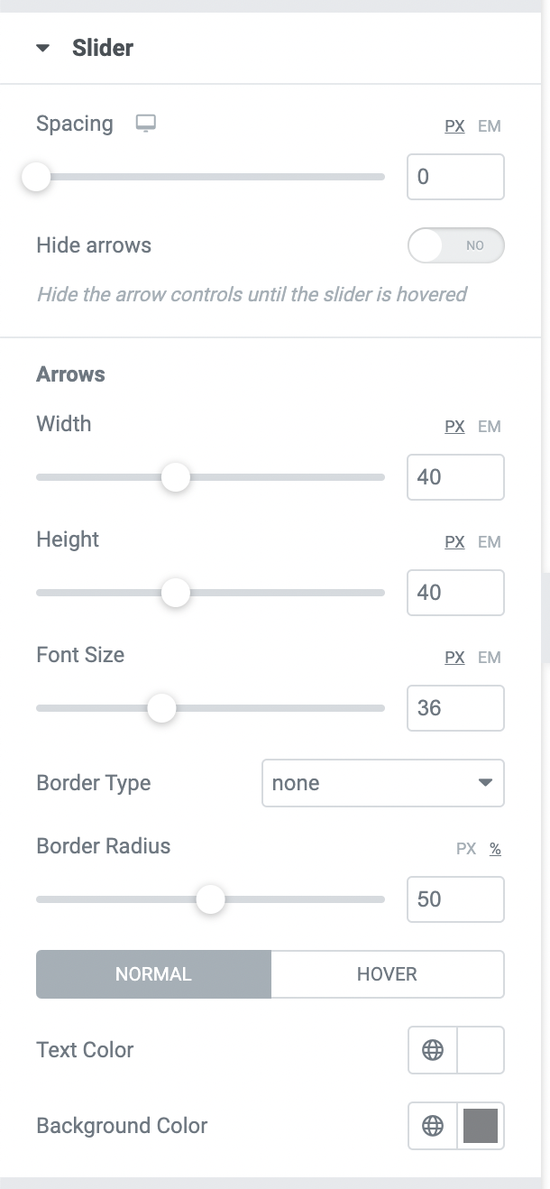Switch Width unit to EM

(490, 427)
